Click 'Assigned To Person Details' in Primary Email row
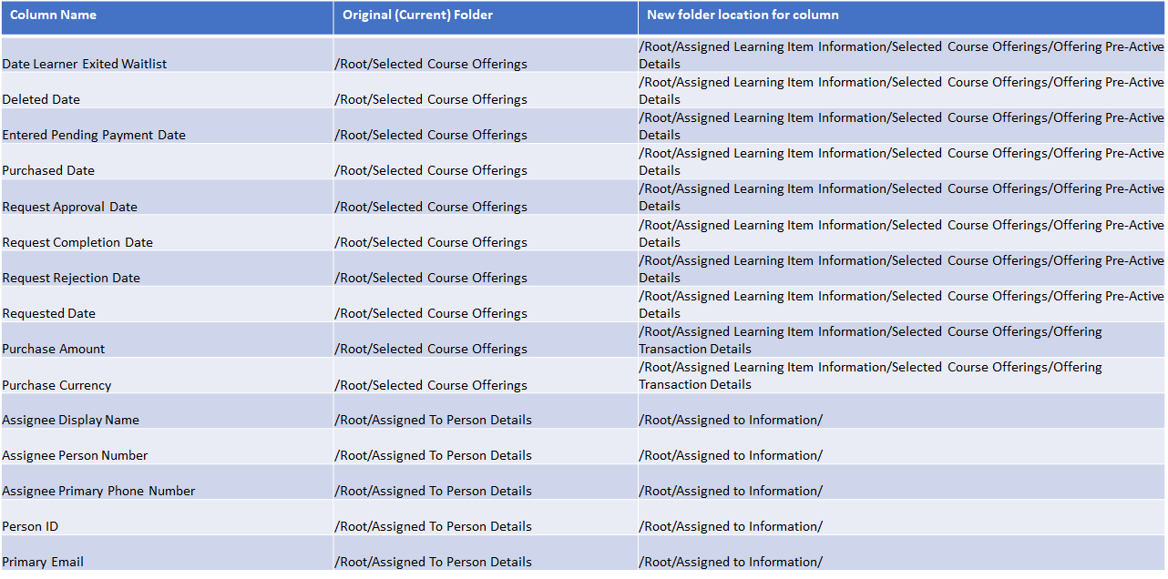Screen dimensions: 1168x579 pos(486,553)
